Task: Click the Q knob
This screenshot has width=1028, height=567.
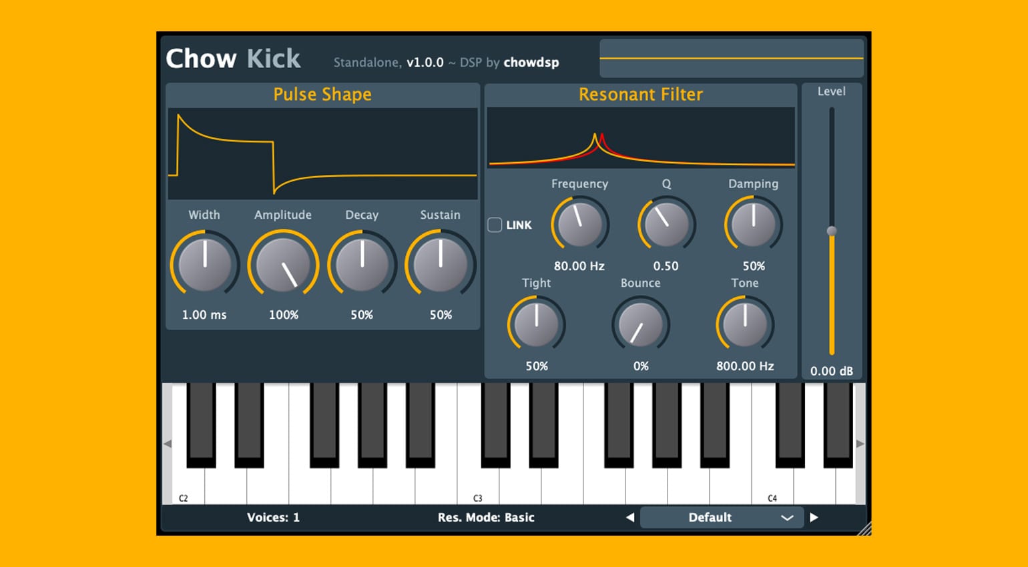Action: coord(666,225)
